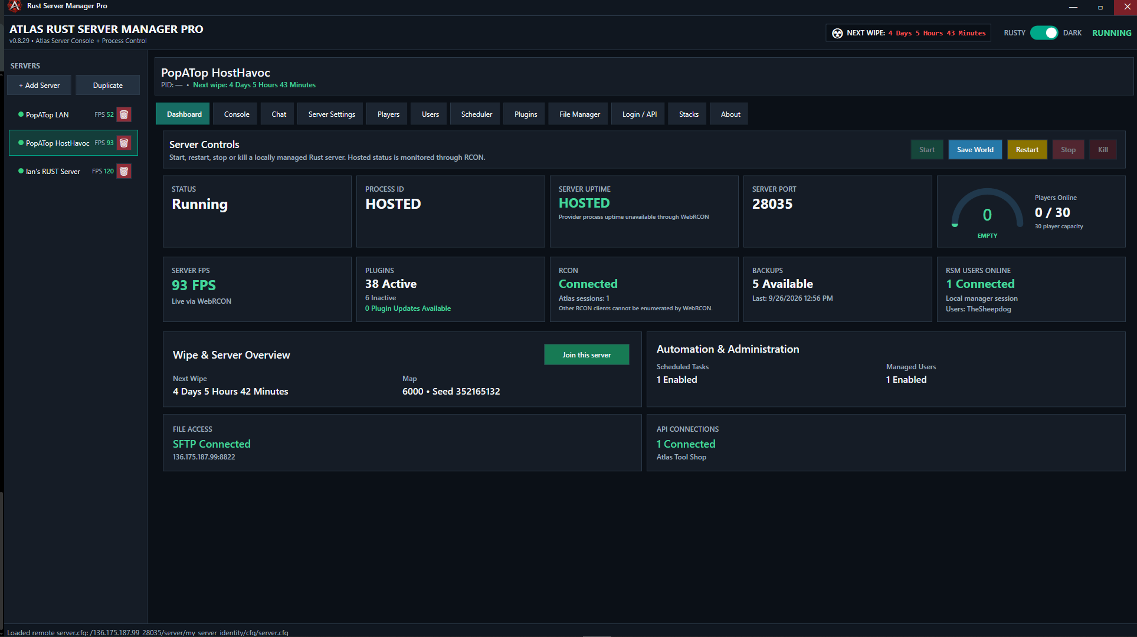
Task: Click the 'Loaded remote server.cfg' status bar message
Action: click(x=148, y=632)
